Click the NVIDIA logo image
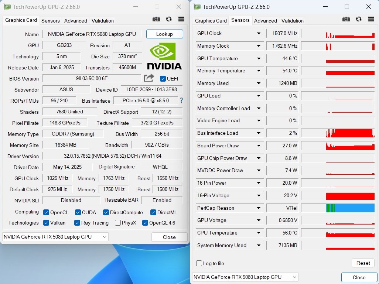 (164, 56)
